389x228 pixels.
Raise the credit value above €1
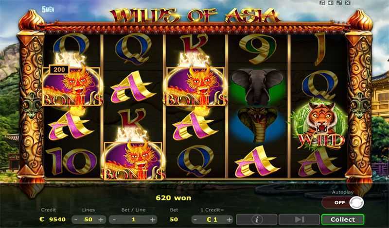229,220
